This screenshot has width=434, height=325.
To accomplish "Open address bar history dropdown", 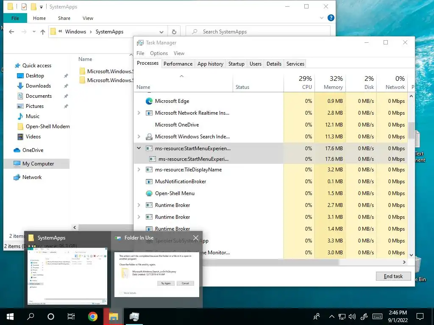I will (161, 32).
